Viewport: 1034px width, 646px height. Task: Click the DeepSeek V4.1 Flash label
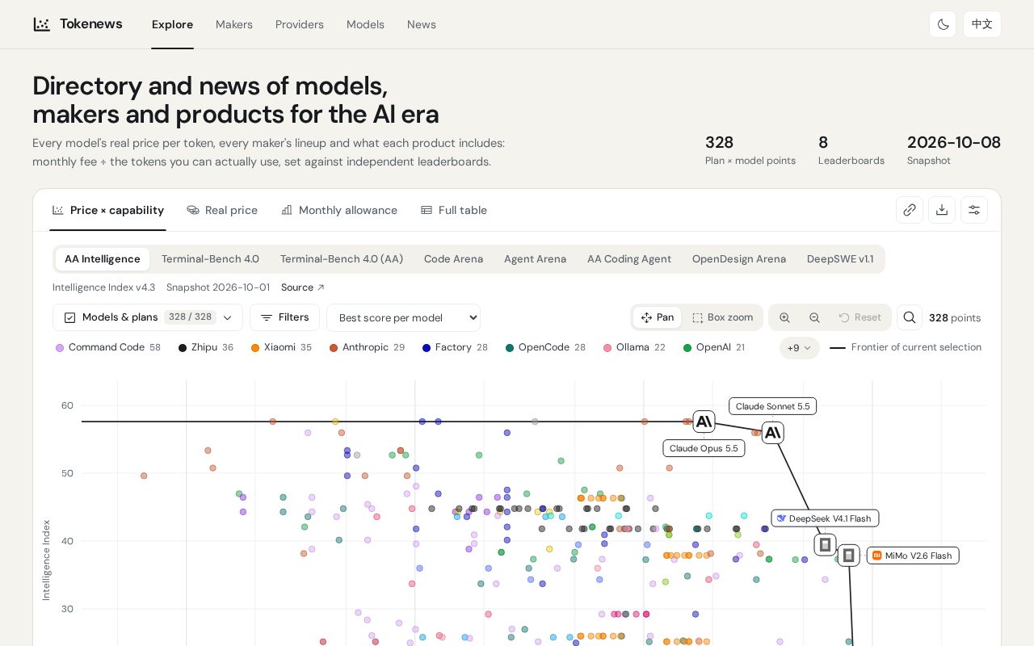click(x=825, y=518)
